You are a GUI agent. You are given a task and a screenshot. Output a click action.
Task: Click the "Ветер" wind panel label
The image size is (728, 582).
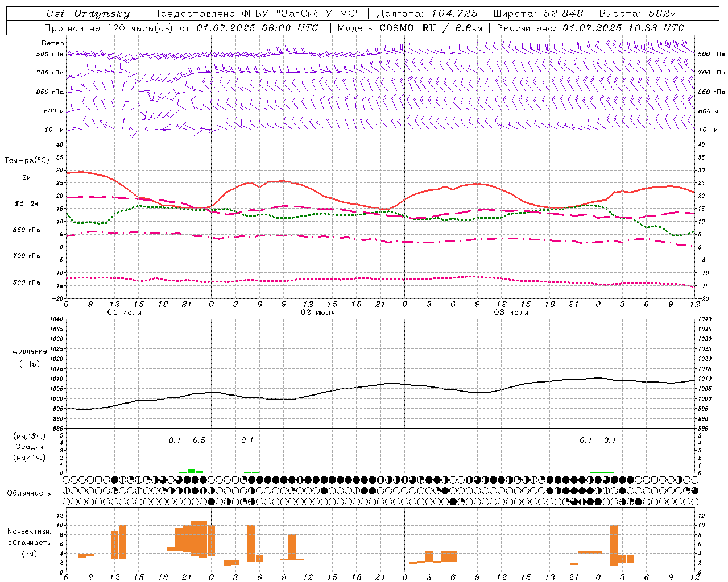[53, 43]
